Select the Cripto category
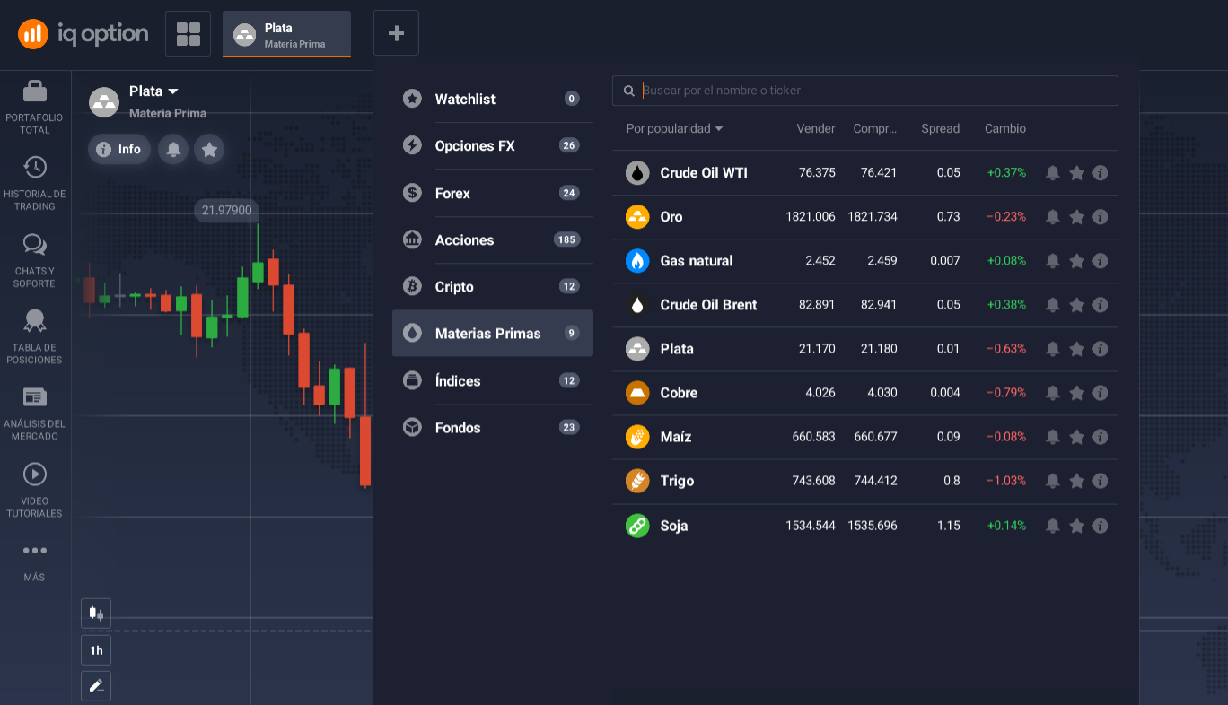 point(493,286)
